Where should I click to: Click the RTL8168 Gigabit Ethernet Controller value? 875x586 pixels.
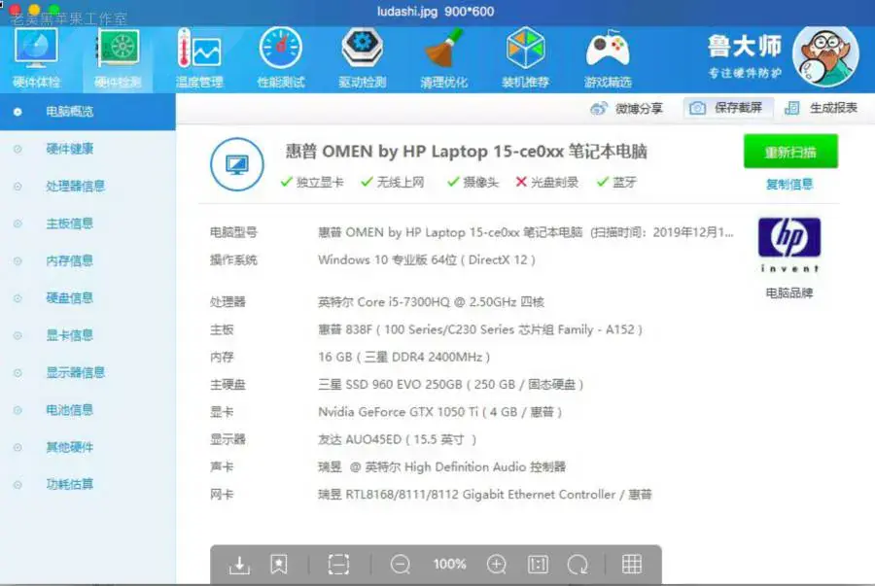484,495
